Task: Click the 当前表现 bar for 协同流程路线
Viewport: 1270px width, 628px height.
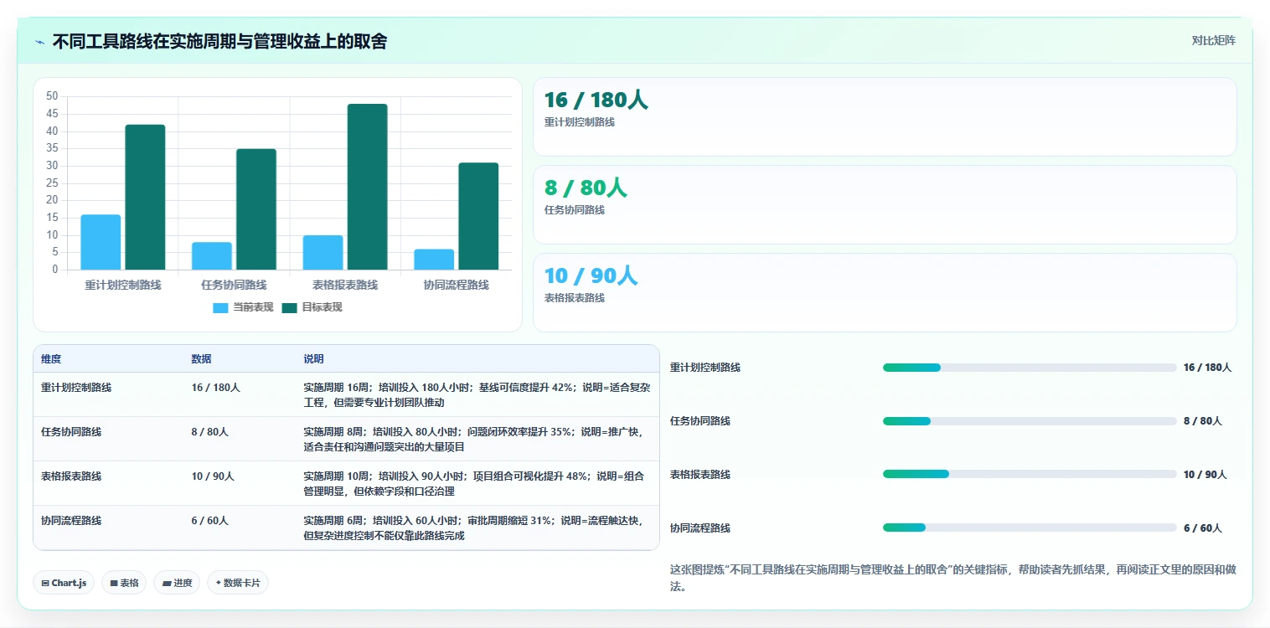Action: (x=434, y=259)
